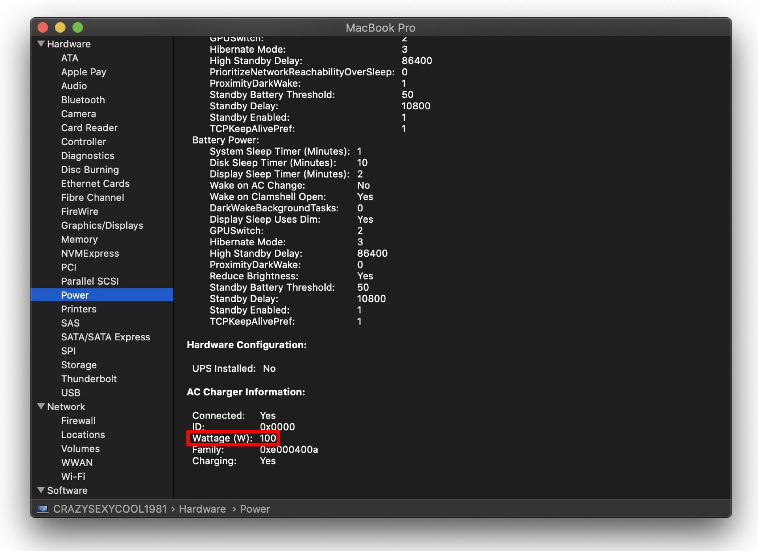Click the Software section label
Screen dimensions: 758x551
[67, 490]
